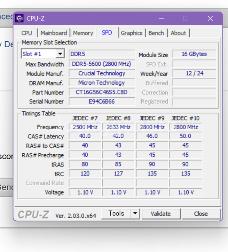
Task: Open the Slot #1 memory slot dropdown
Action: 43,54
